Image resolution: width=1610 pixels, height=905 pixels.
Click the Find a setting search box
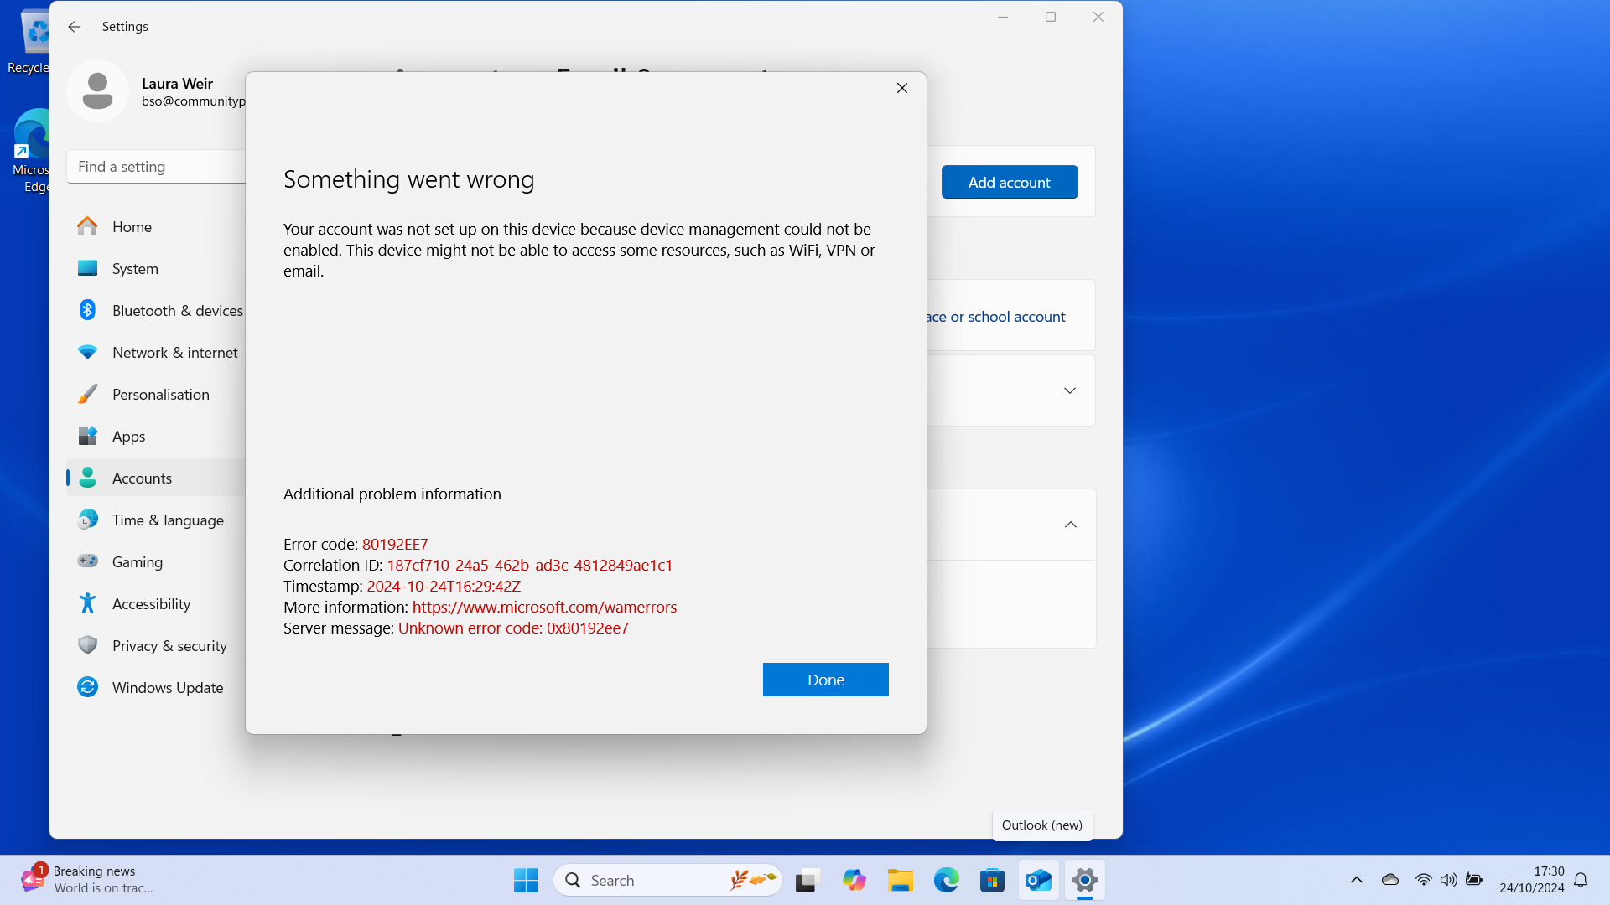pos(156,167)
